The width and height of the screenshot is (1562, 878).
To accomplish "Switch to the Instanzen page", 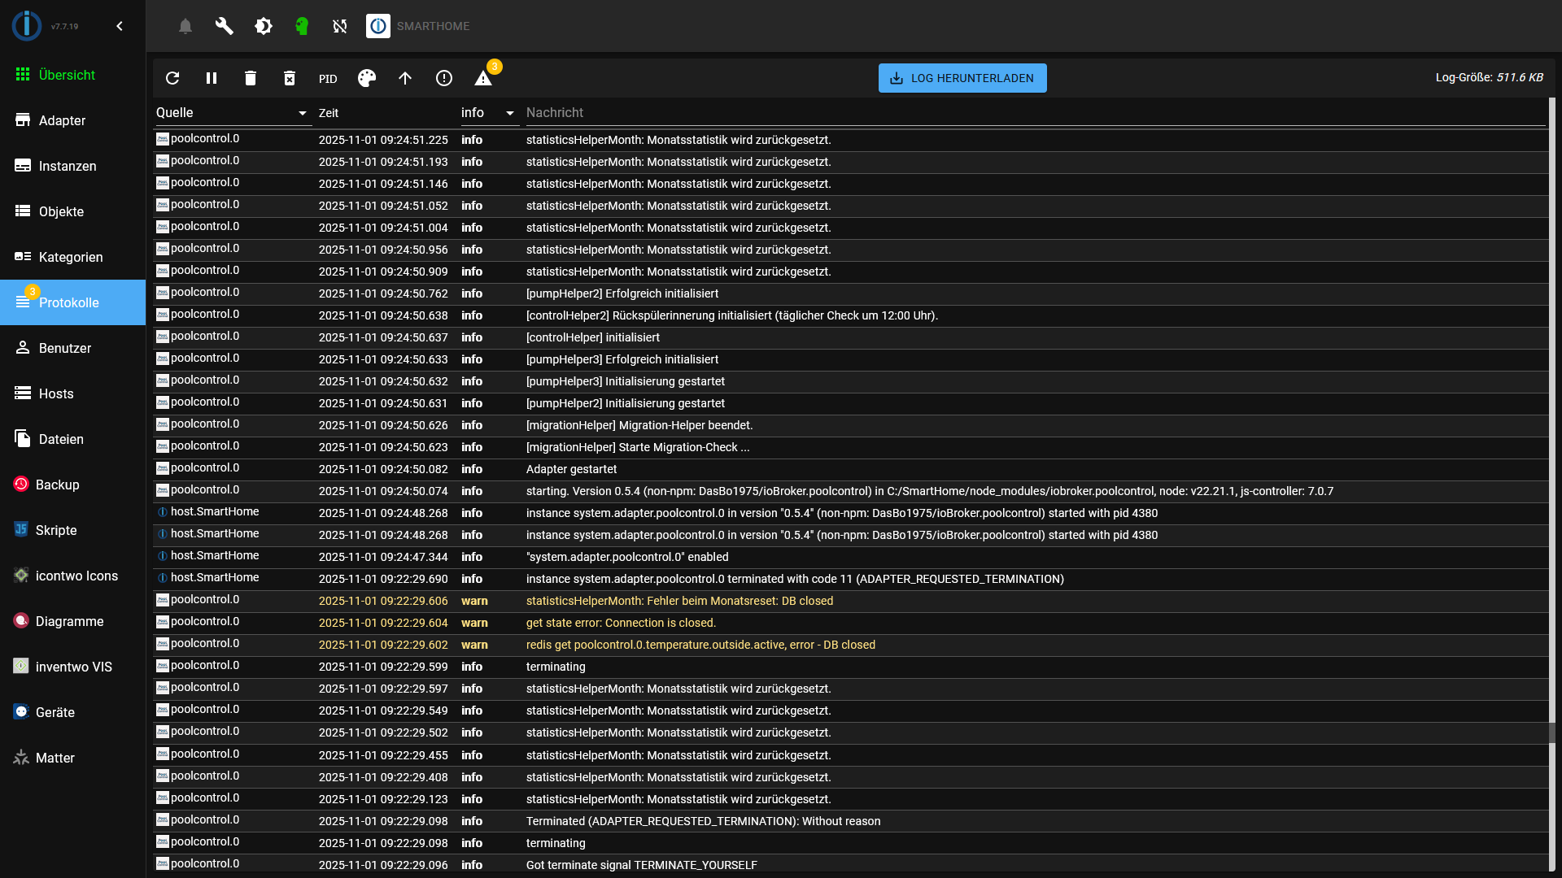I will click(x=68, y=166).
